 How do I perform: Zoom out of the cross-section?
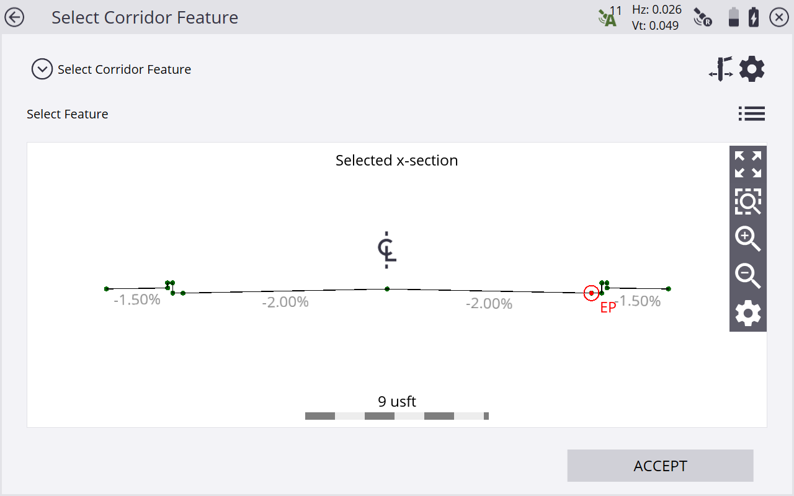[748, 276]
